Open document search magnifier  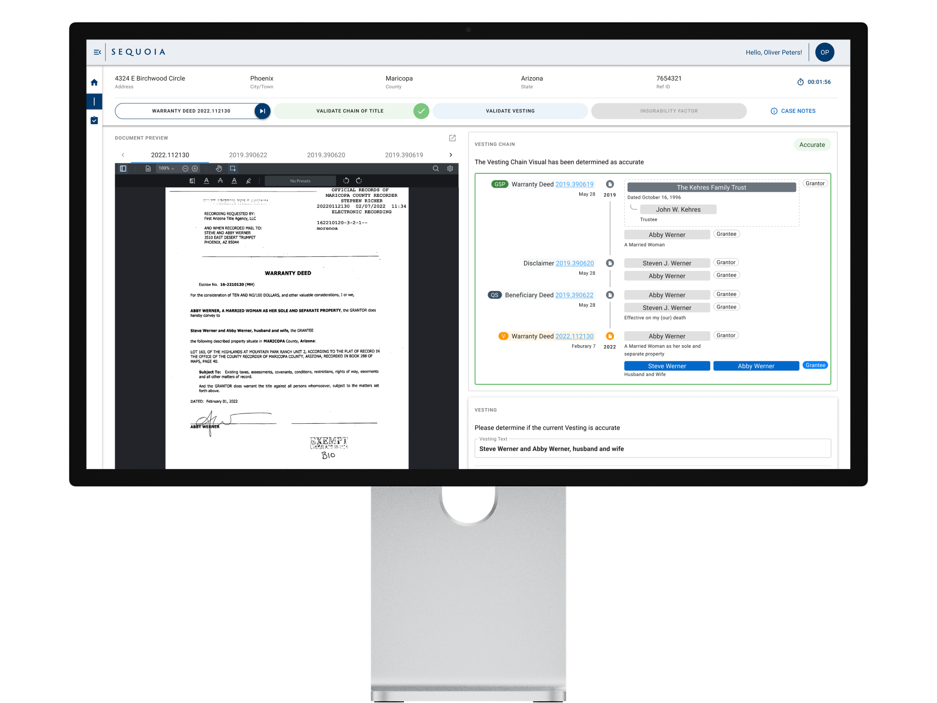click(436, 168)
